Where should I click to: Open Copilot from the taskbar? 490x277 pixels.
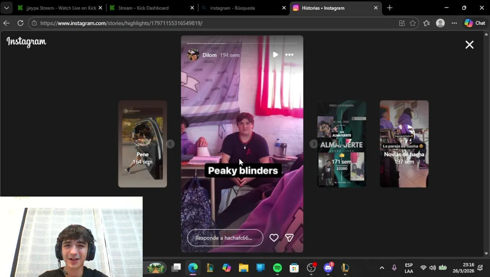227,267
